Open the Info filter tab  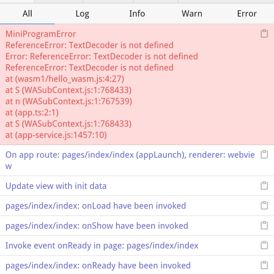coord(137,14)
